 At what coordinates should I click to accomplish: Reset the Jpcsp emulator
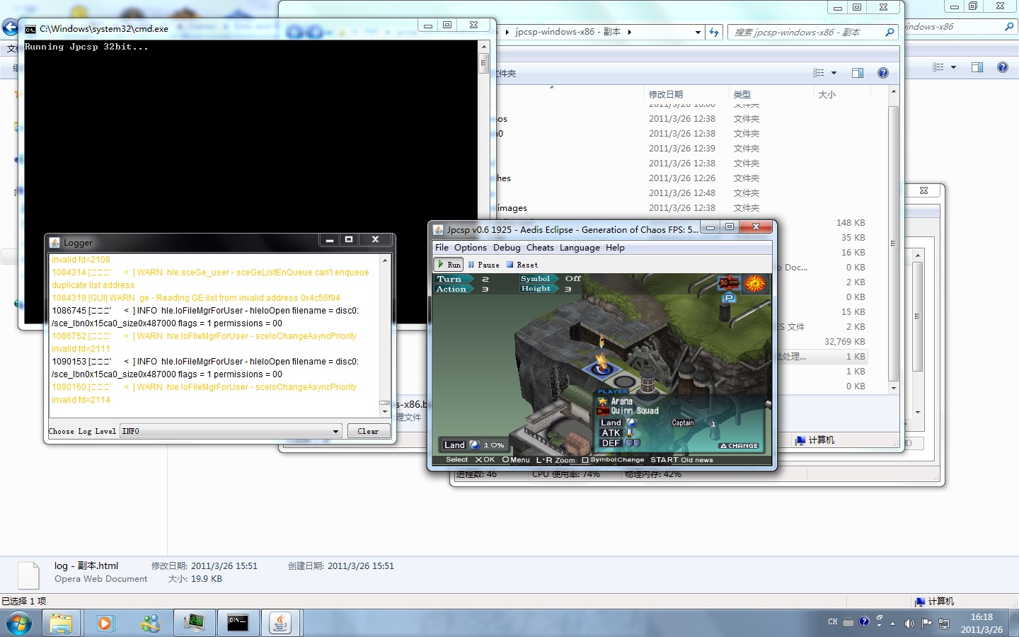522,265
